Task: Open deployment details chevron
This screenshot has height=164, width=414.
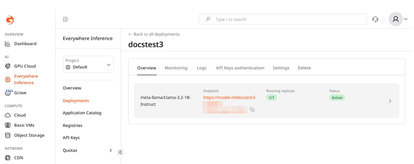Action: 390,101
